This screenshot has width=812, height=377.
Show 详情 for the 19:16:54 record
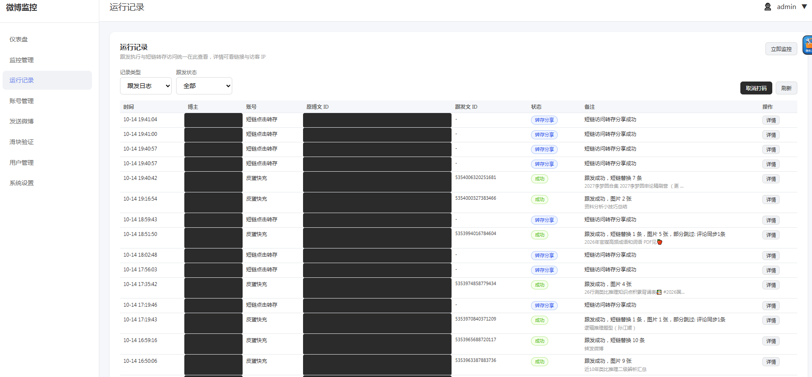click(771, 200)
